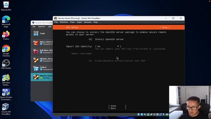
Task: Select the Fedora VM in the manager list
Action: 42,68
